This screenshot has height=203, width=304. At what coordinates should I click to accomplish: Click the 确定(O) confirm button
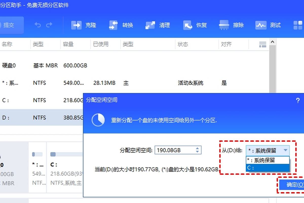[292, 185]
